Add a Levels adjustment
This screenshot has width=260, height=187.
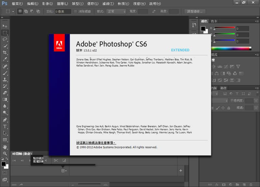click(x=220, y=66)
